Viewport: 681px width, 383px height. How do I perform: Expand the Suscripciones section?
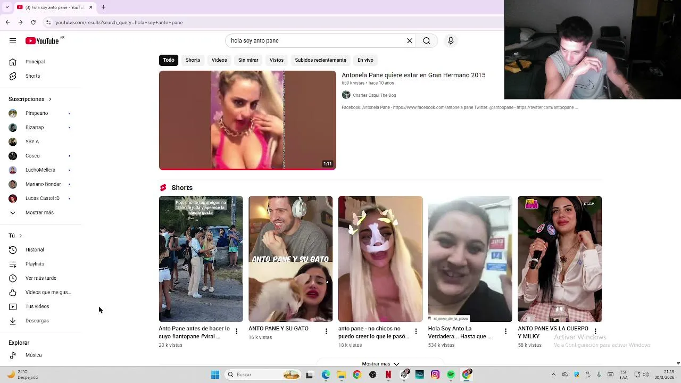click(x=30, y=99)
